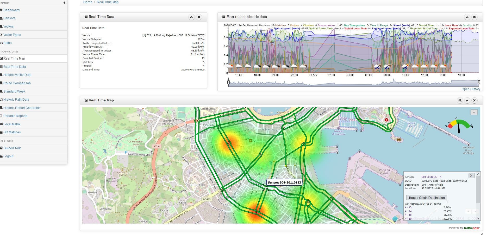Open the Dashboard page from sidebar
The width and height of the screenshot is (487, 235).
11,10
